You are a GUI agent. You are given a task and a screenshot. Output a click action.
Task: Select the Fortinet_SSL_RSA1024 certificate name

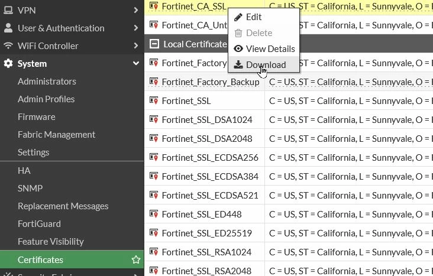pyautogui.click(x=206, y=252)
